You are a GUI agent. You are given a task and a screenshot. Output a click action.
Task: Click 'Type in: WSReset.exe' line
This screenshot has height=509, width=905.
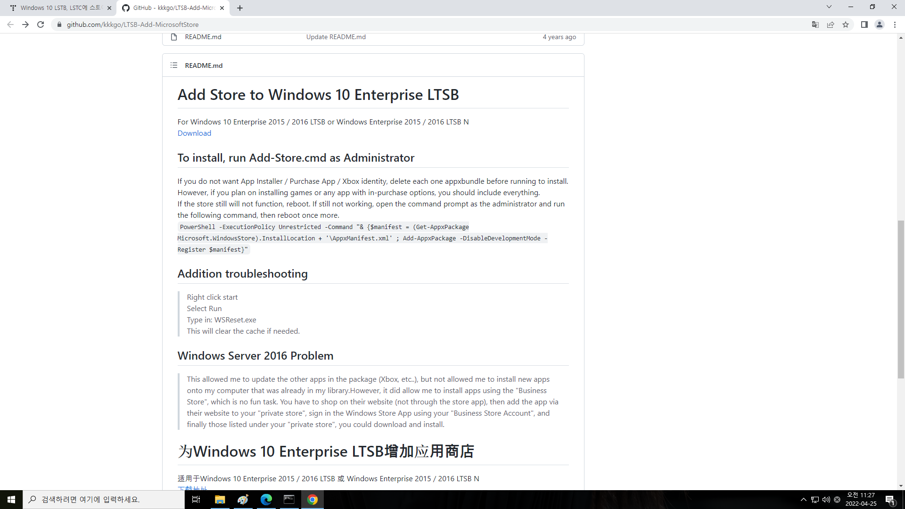click(x=221, y=320)
